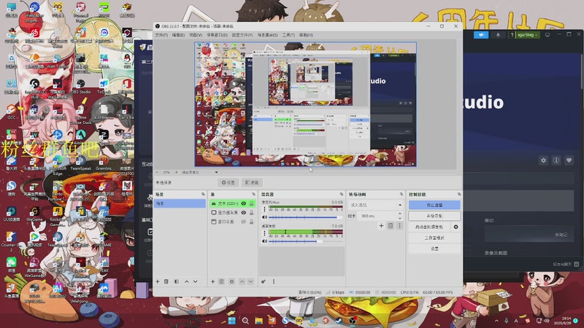Remove selected scene using trash icon
Screen dimensions: 584x328
[x=166, y=281]
